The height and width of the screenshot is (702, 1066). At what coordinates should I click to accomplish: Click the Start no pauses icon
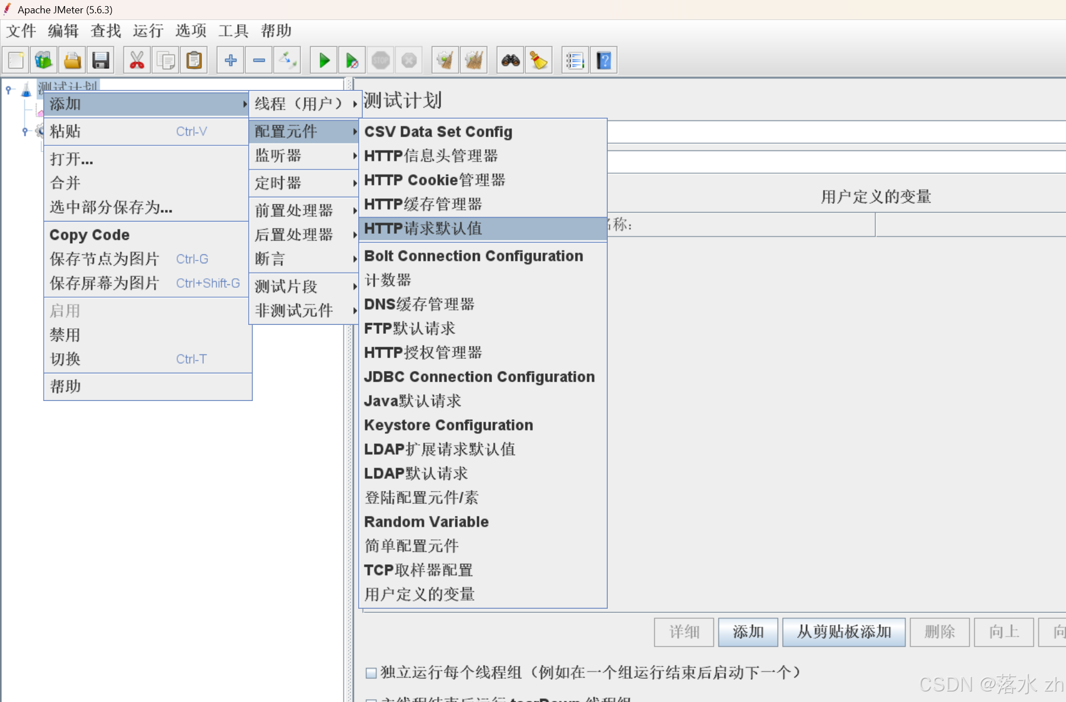tap(352, 60)
